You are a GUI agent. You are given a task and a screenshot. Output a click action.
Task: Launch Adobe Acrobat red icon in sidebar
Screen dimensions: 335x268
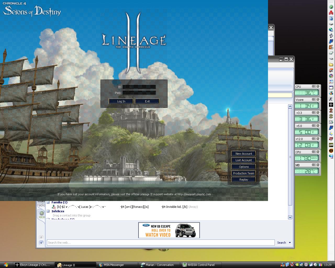[331, 12]
